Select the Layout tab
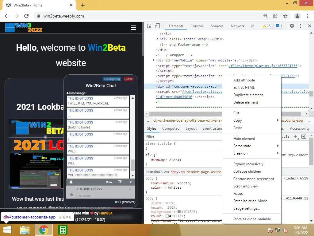Viewport: 314px width, 236px height. pyautogui.click(x=191, y=128)
